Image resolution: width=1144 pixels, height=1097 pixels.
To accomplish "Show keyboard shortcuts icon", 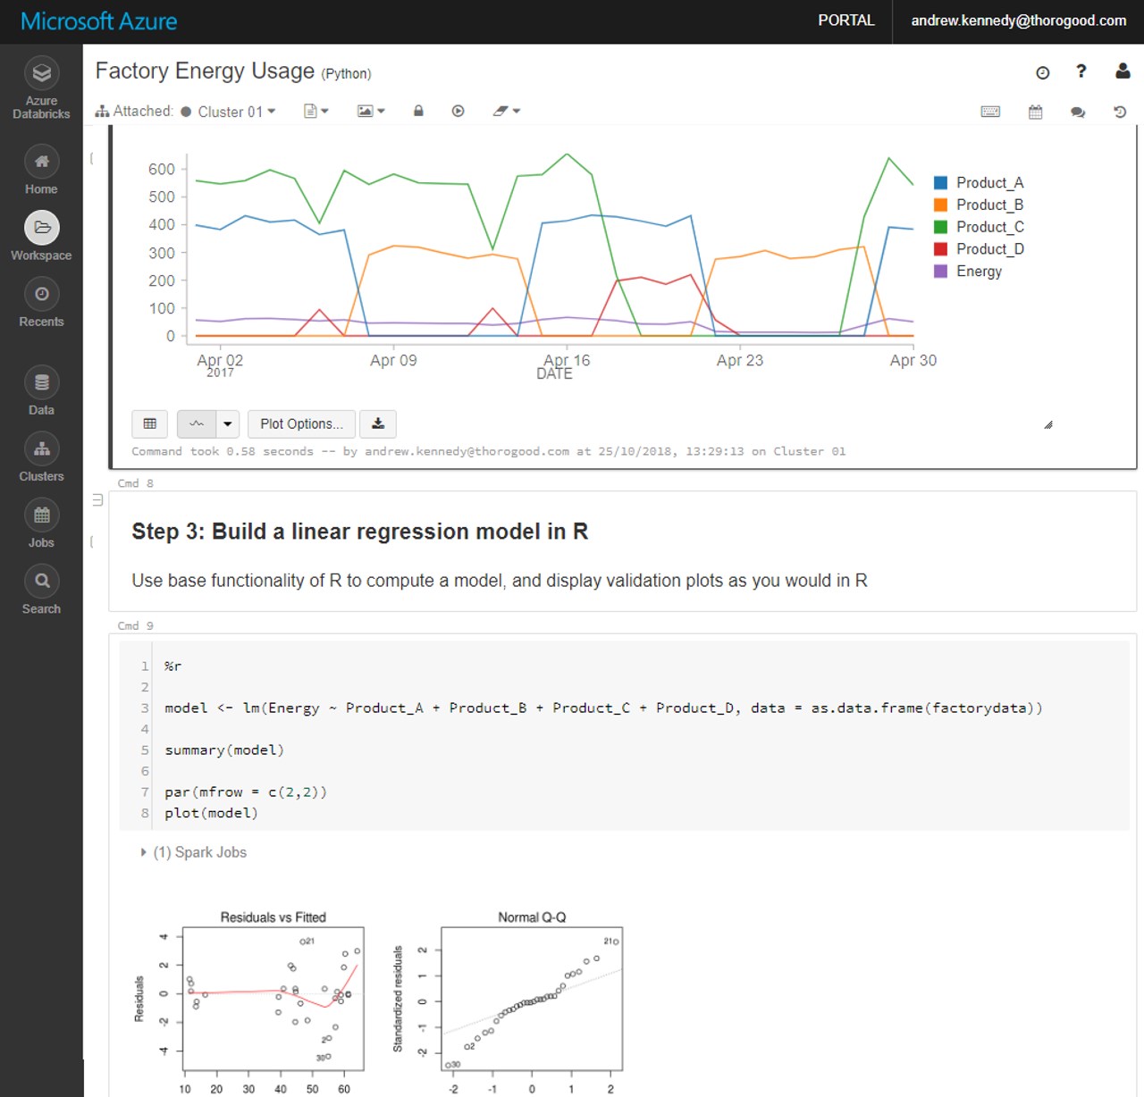I will coord(990,112).
